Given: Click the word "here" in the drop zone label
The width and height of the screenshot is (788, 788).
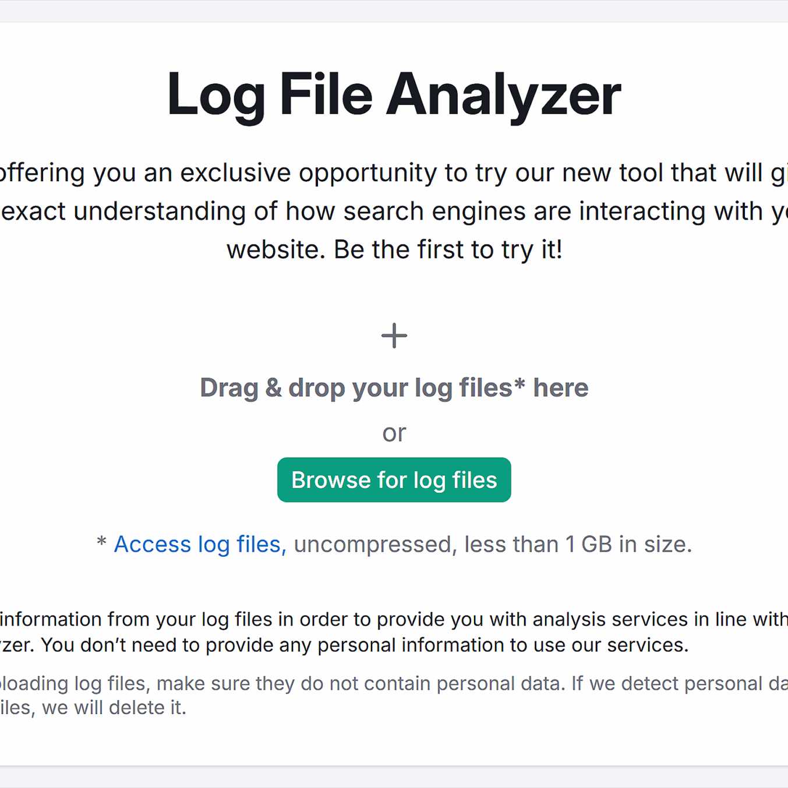Looking at the screenshot, I should click(x=560, y=388).
